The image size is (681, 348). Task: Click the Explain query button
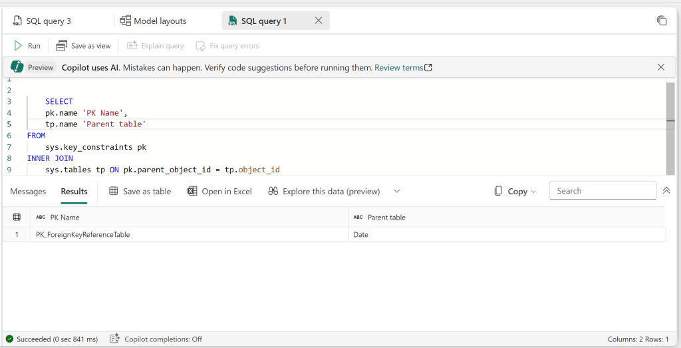coord(155,46)
